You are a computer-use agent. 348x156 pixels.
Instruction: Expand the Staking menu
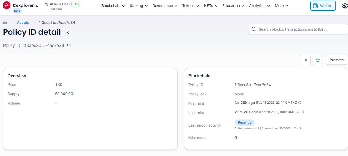coord(139,6)
